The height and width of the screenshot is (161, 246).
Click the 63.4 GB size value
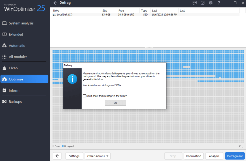pyautogui.click(x=106, y=15)
